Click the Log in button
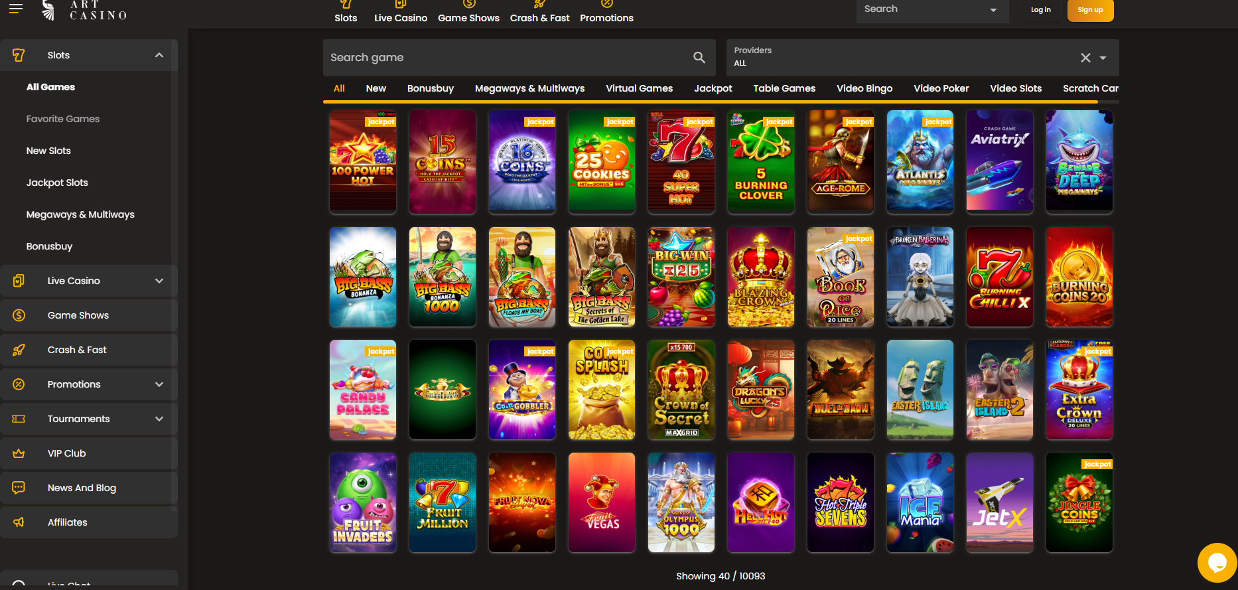Image resolution: width=1238 pixels, height=590 pixels. (1040, 10)
